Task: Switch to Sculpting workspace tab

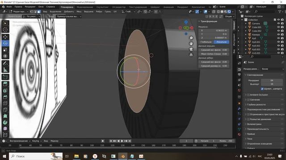Action: [102, 7]
